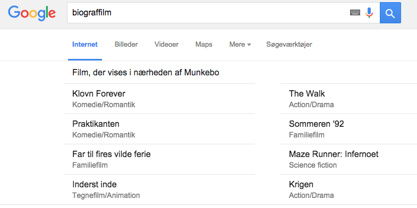Select the Praktikanten movie entry
The width and height of the screenshot is (417, 208).
click(x=159, y=129)
